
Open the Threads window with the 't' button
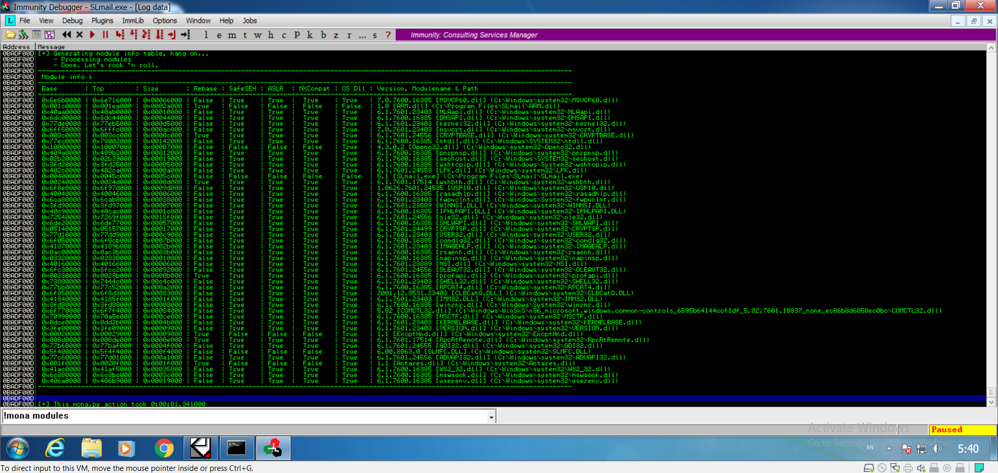(245, 35)
